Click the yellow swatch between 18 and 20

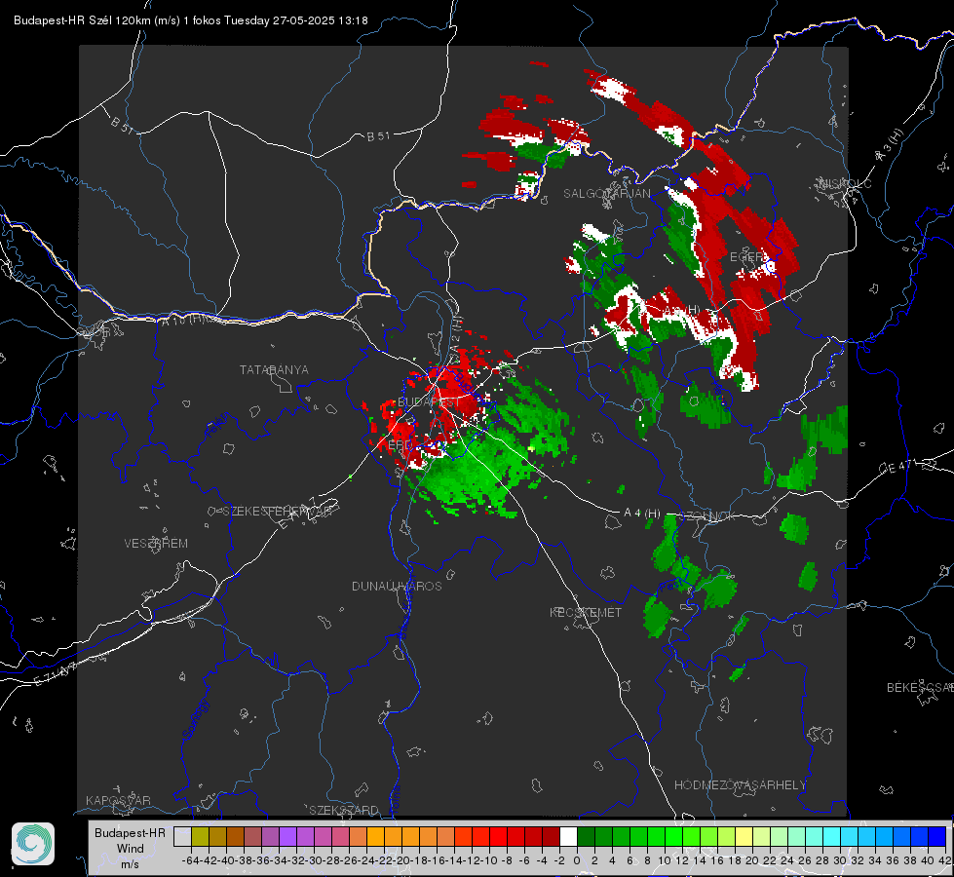pos(744,837)
